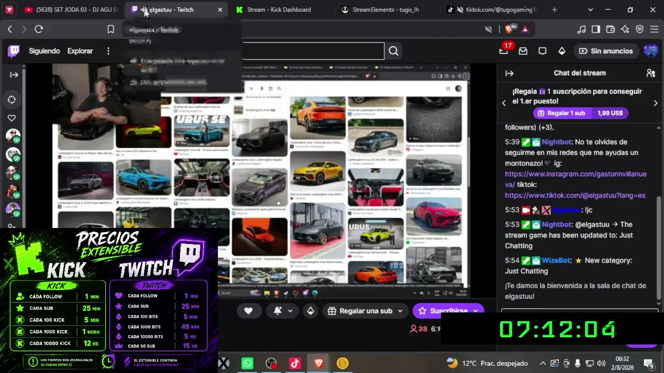The height and width of the screenshot is (373, 664).
Task: Open the Twitch home logo
Action: pos(13,51)
